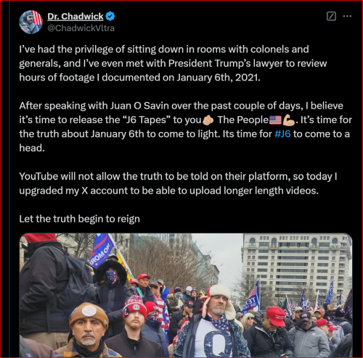Follow the #J6 hashtag link

pyautogui.click(x=282, y=134)
